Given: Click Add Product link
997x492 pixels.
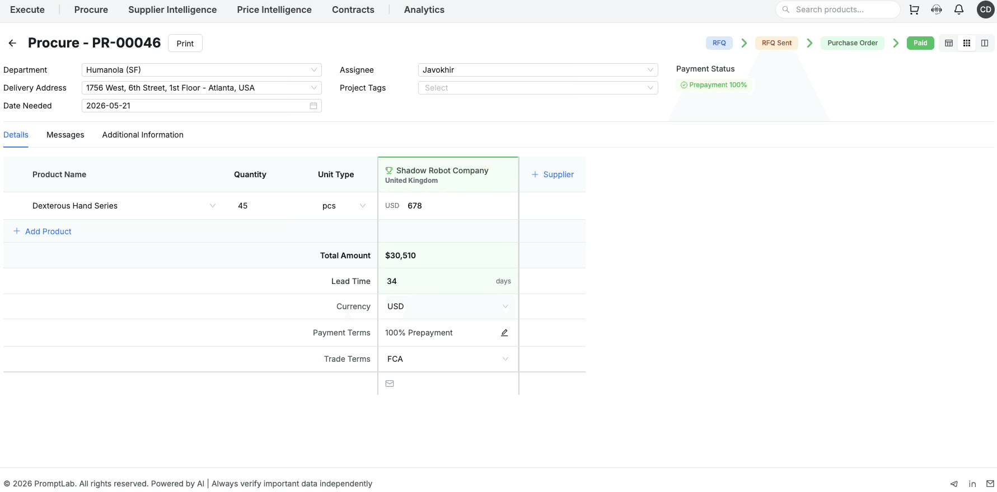Looking at the screenshot, I should [x=48, y=231].
